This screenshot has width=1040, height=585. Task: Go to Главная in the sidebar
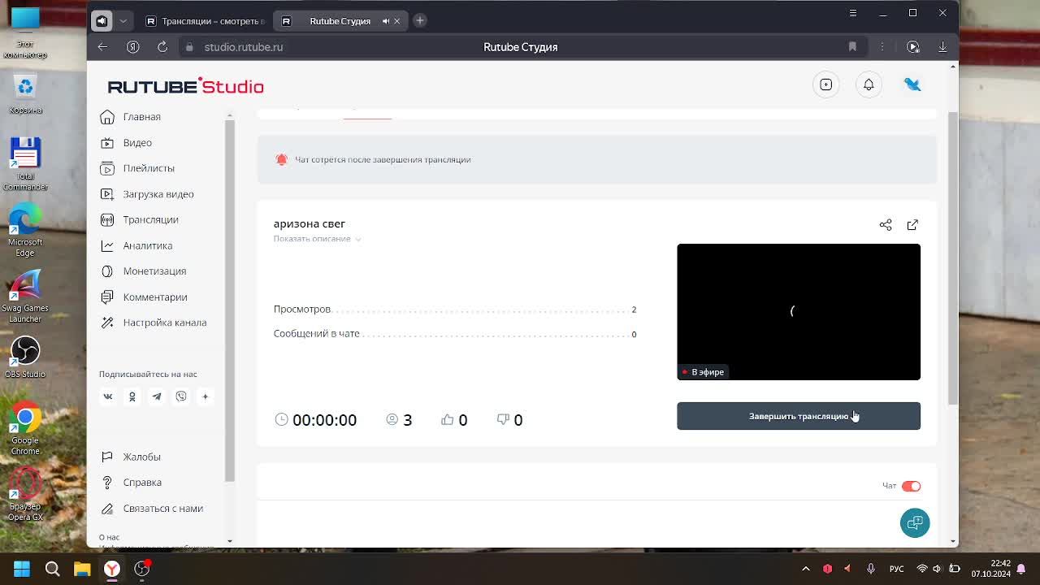[141, 117]
